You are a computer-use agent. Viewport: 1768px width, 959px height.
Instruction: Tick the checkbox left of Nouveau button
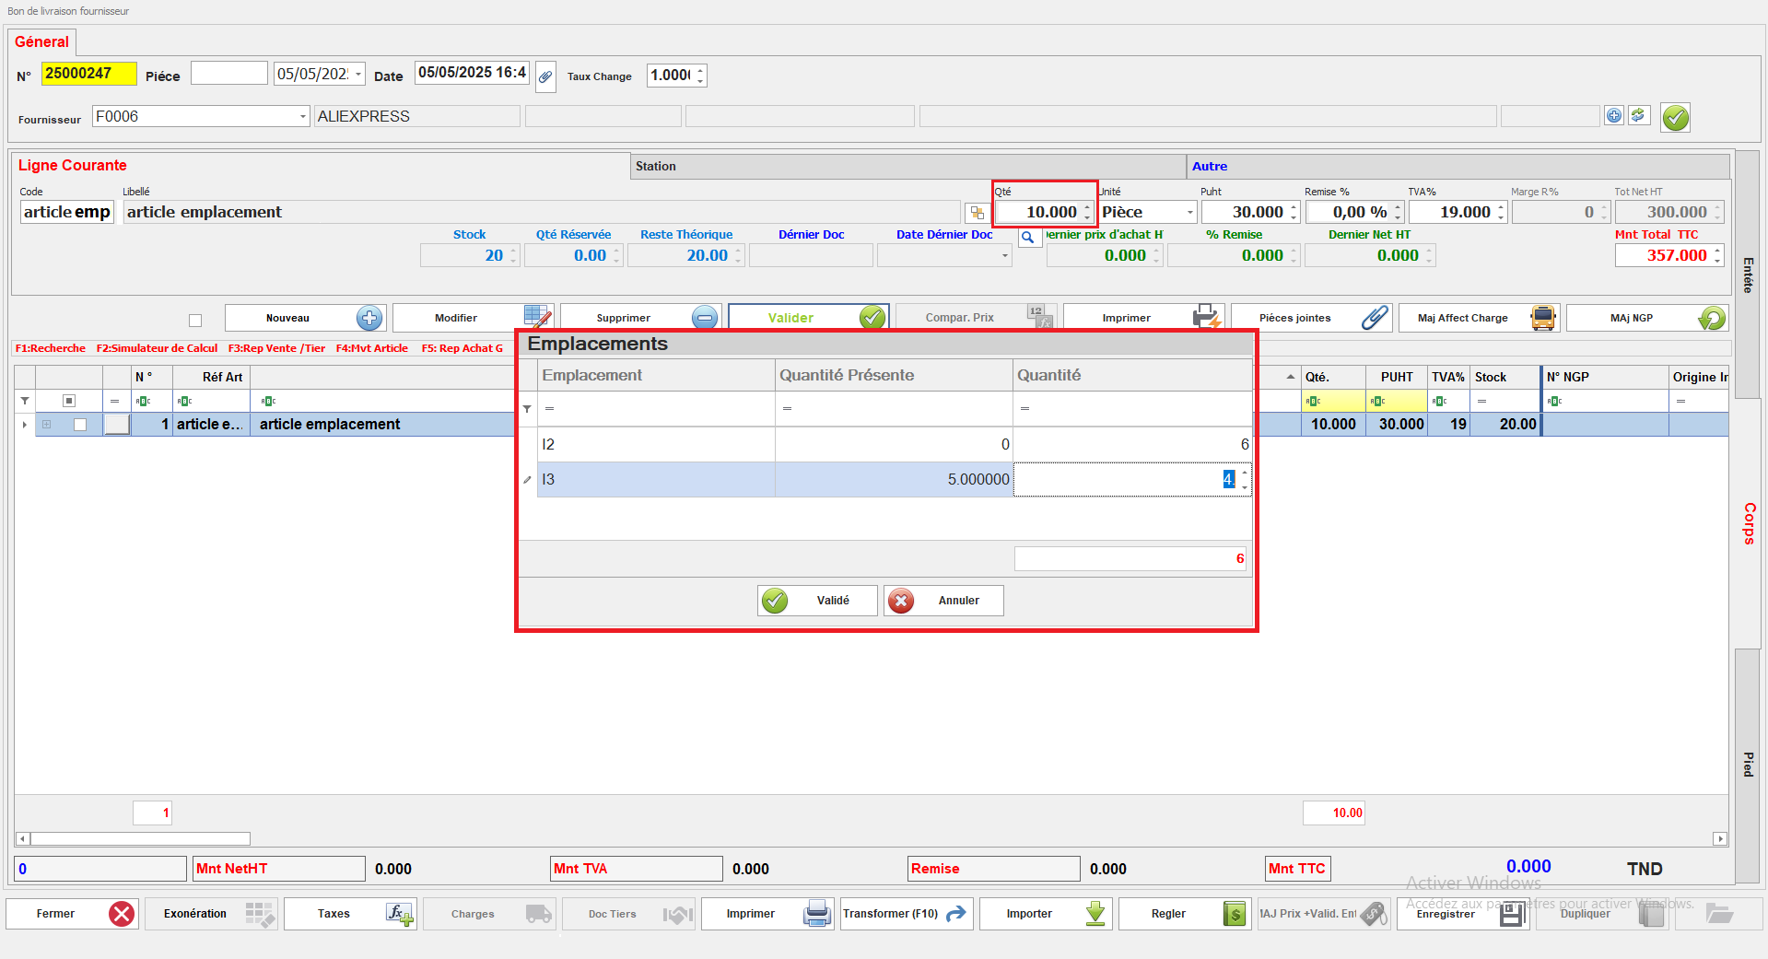(x=195, y=321)
